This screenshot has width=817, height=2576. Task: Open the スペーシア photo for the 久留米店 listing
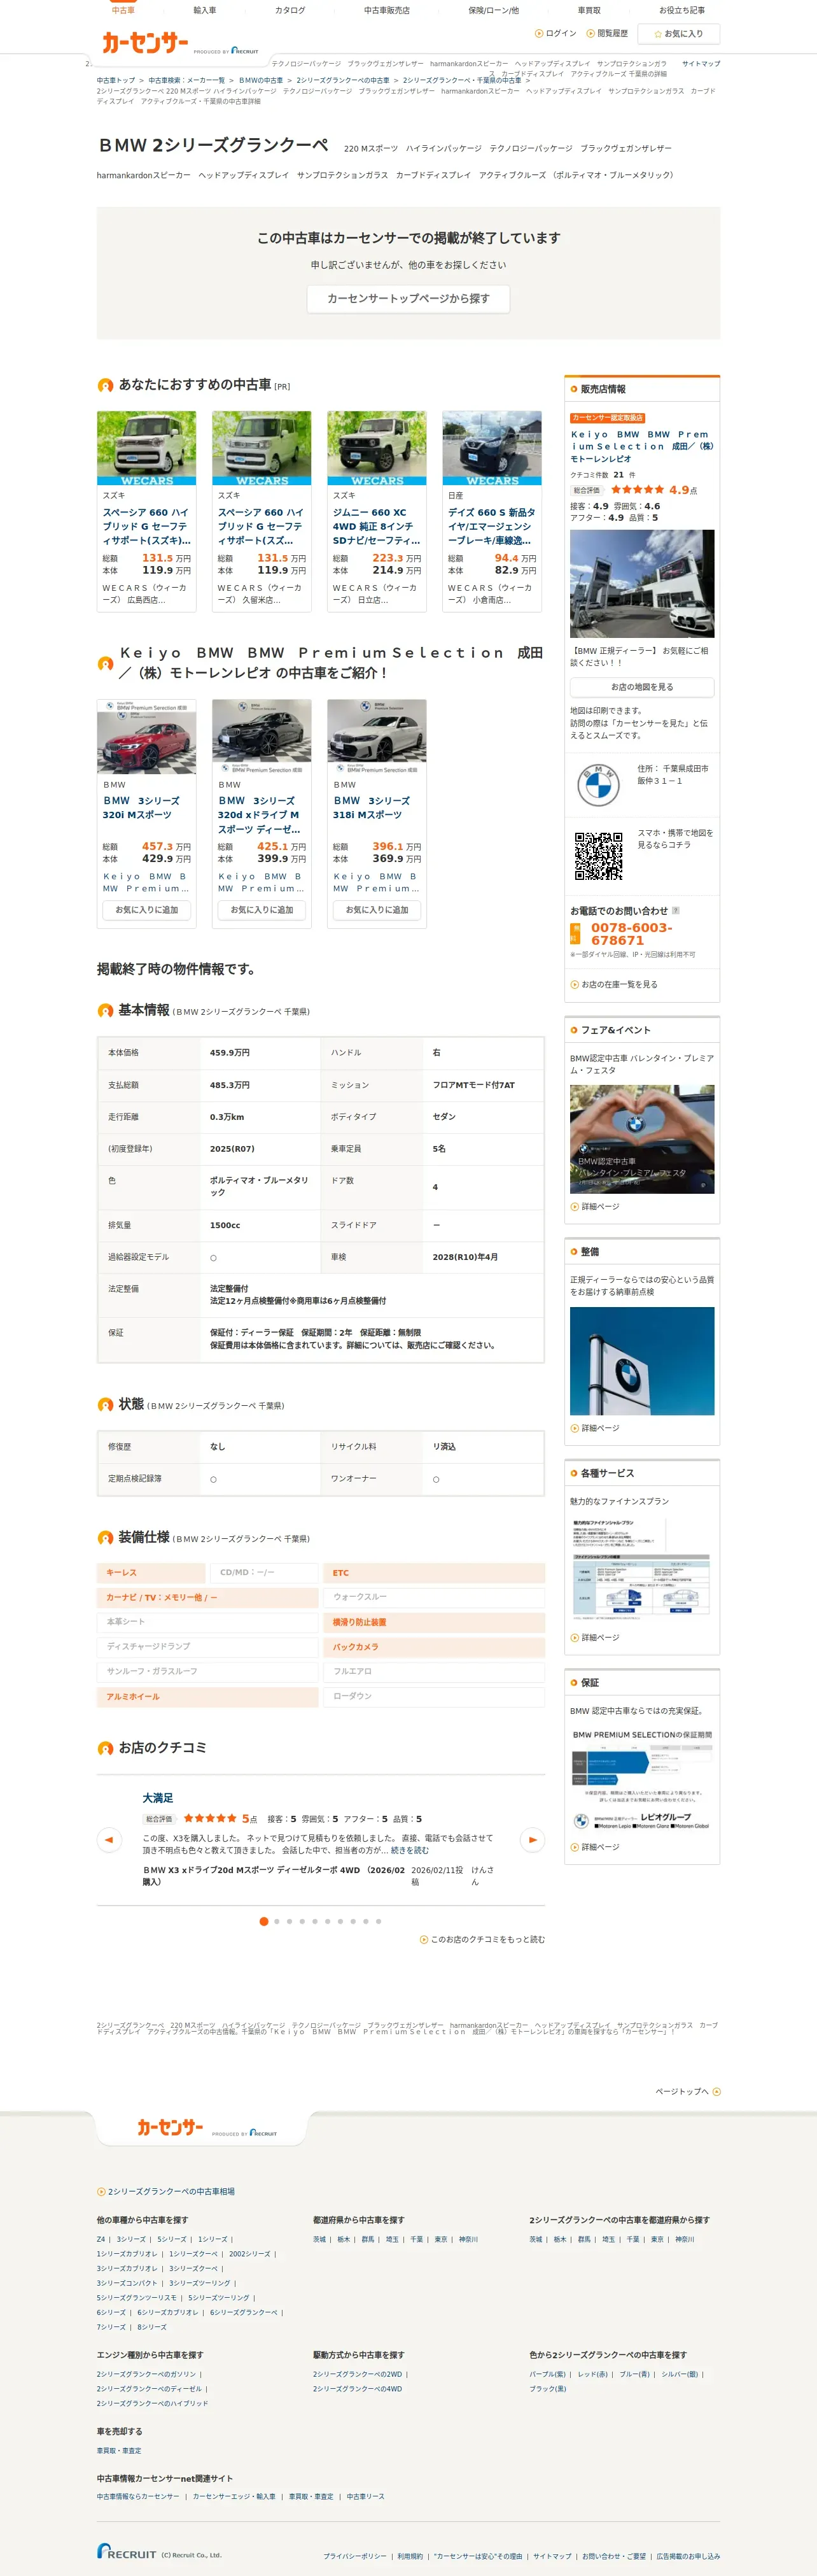pos(262,448)
